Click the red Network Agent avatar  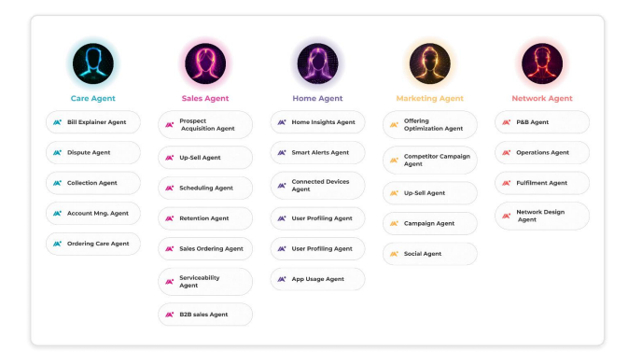pyautogui.click(x=542, y=63)
